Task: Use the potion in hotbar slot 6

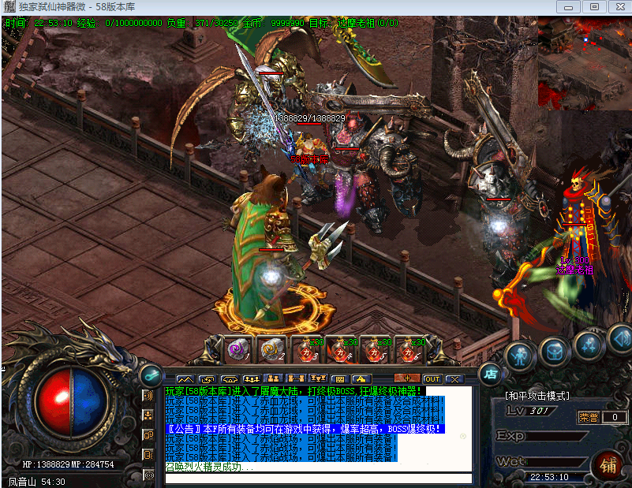Action: (408, 349)
